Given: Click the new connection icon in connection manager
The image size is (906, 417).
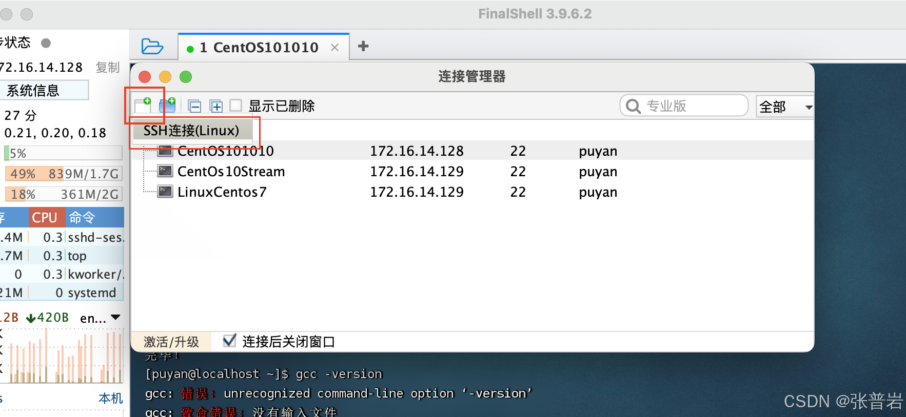Looking at the screenshot, I should (x=143, y=105).
